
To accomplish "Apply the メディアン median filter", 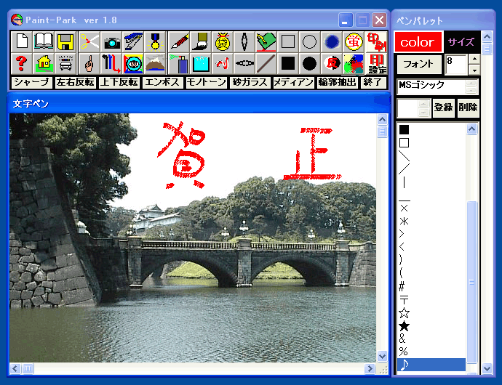I will pyautogui.click(x=293, y=83).
